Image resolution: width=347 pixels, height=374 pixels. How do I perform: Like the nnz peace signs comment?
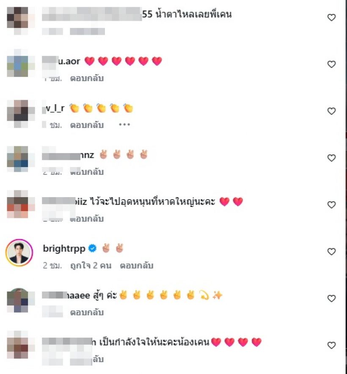coord(331,158)
